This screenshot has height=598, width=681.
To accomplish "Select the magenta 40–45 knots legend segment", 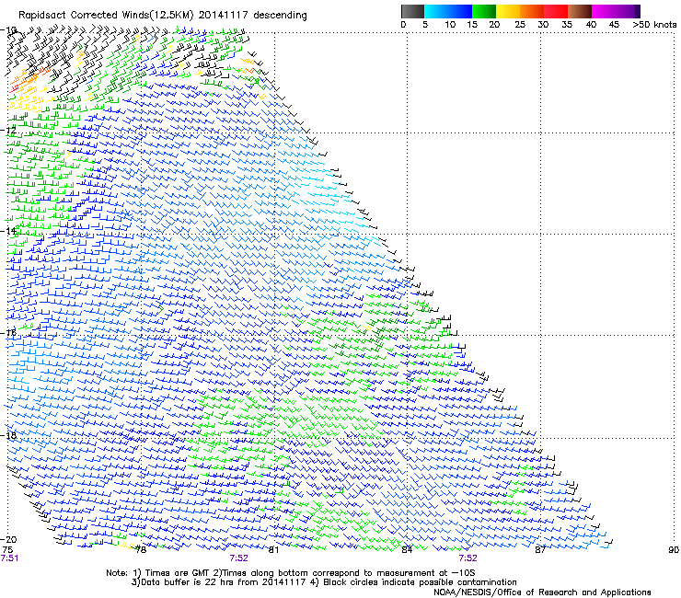I will [604, 11].
